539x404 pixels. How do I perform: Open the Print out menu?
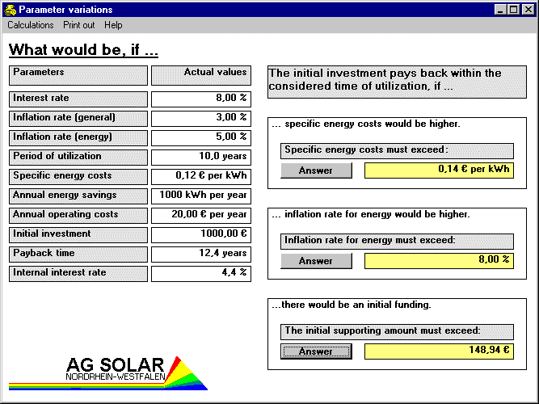coord(78,25)
